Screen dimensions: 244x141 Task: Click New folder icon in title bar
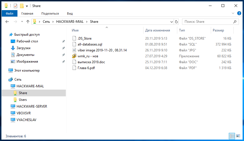22,6
